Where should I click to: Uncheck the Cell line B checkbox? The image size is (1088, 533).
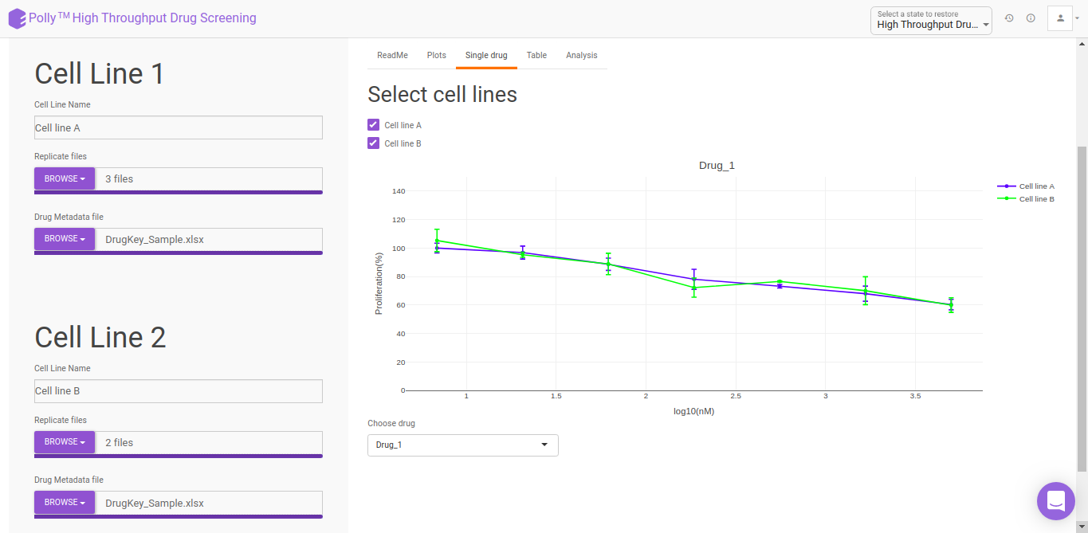coord(373,143)
